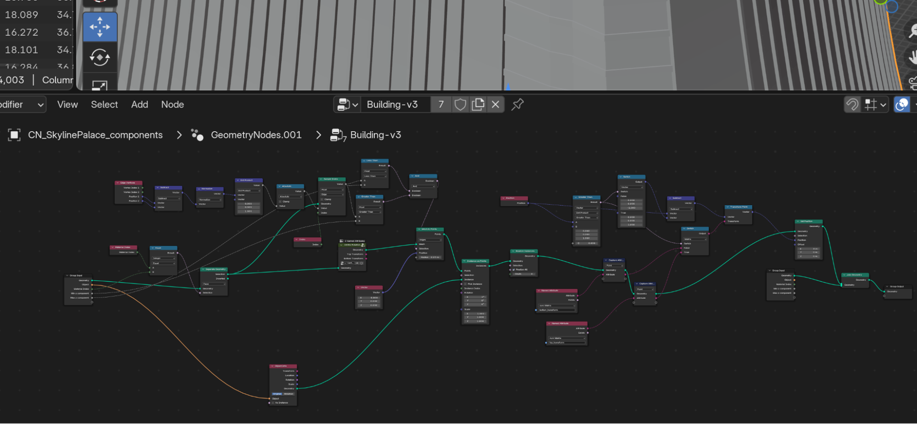Viewport: 917px width, 424px height.
Task: Click GeometryNodes.001 in the breadcrumb
Action: pos(256,135)
